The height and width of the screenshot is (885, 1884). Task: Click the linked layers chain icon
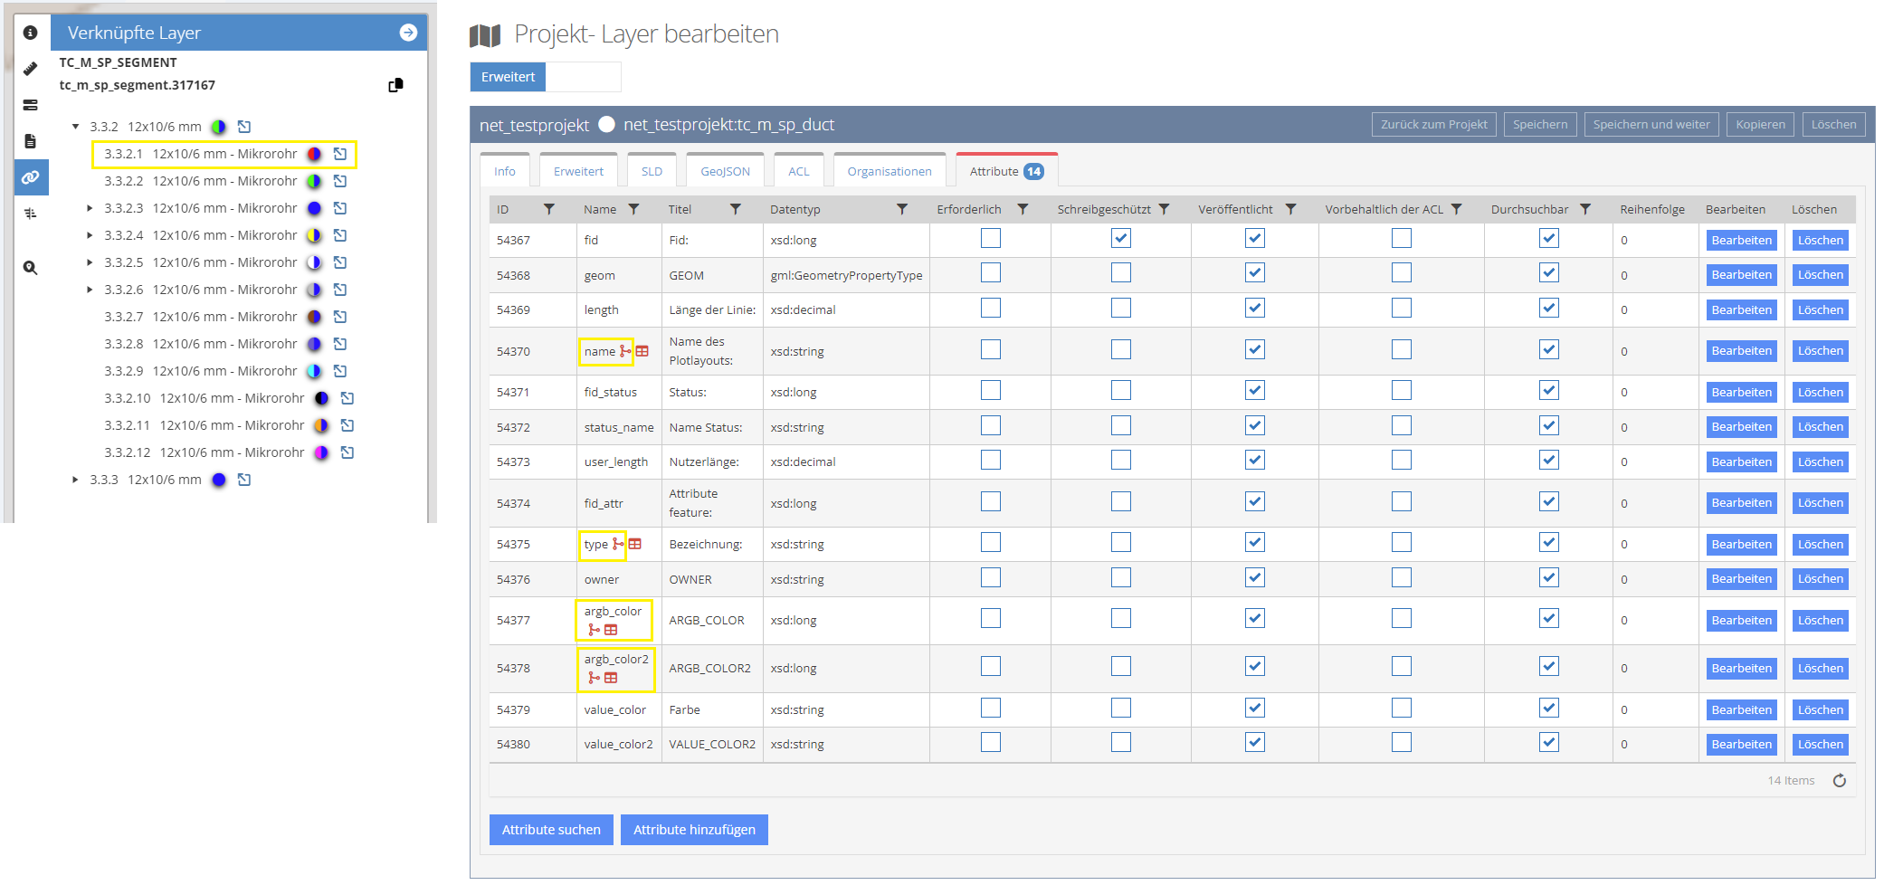tap(31, 177)
